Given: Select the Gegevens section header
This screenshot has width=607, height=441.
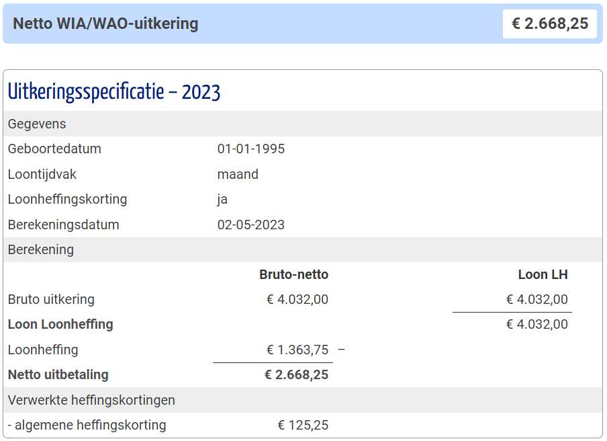Looking at the screenshot, I should 303,124.
